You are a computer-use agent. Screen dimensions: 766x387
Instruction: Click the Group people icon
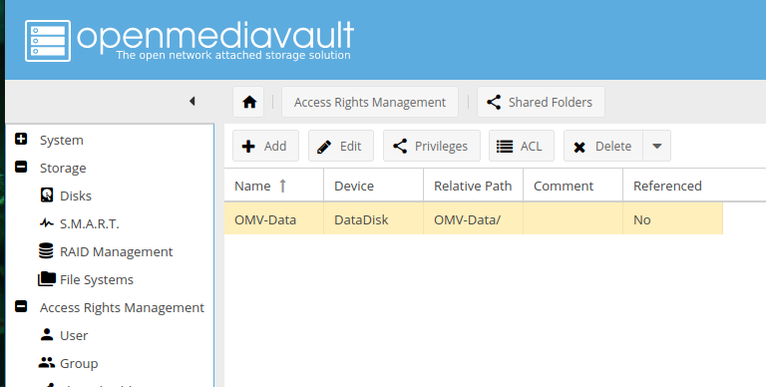tap(47, 363)
